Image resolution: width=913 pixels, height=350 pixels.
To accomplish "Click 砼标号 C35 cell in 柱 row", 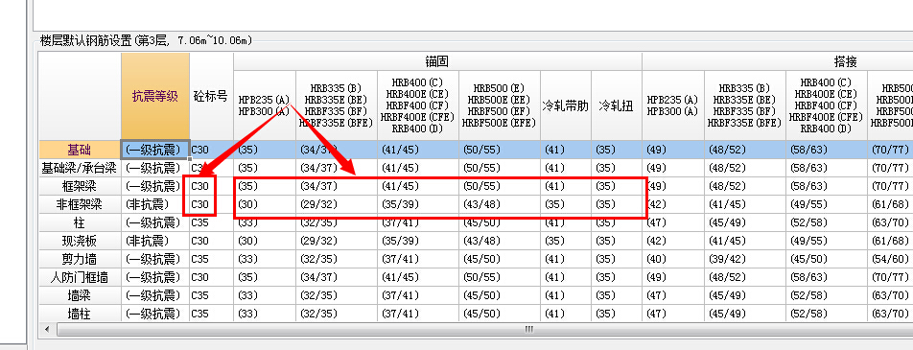I will point(211,223).
